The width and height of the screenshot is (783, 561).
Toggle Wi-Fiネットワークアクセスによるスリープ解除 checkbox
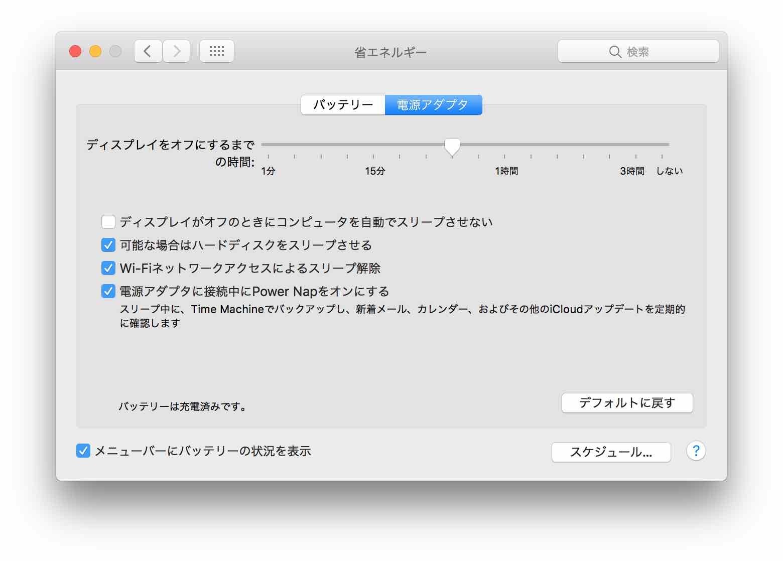(x=108, y=268)
